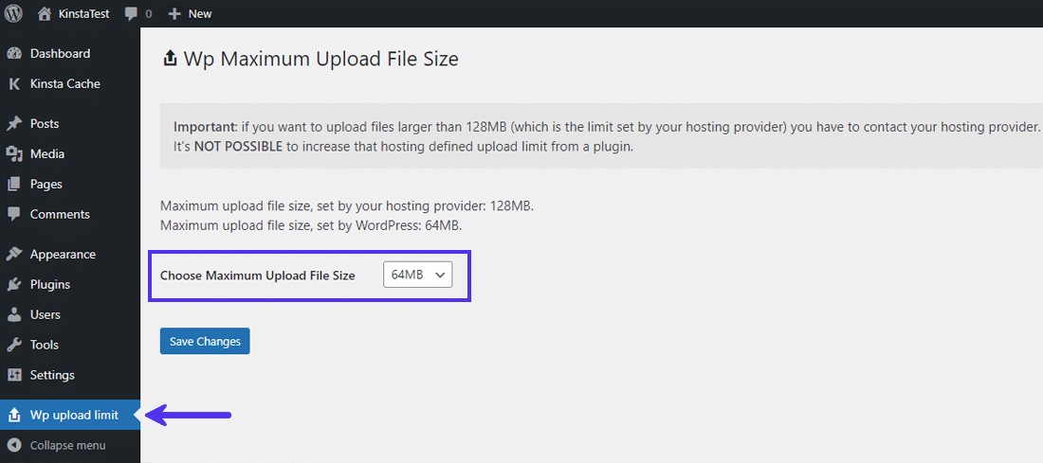Open Comments in the sidebar
The width and height of the screenshot is (1043, 463).
coord(60,215)
